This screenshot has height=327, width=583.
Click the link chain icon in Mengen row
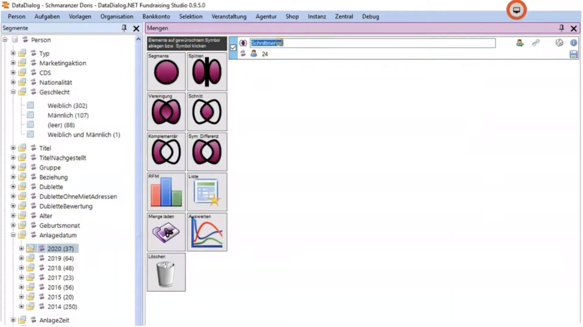click(x=535, y=43)
